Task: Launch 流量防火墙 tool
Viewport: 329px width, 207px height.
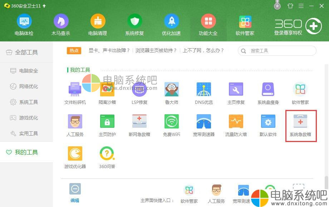Action: [236, 125]
